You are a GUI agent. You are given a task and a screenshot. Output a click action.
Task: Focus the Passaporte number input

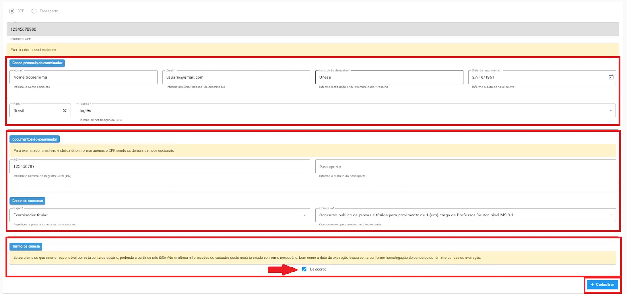coord(465,167)
